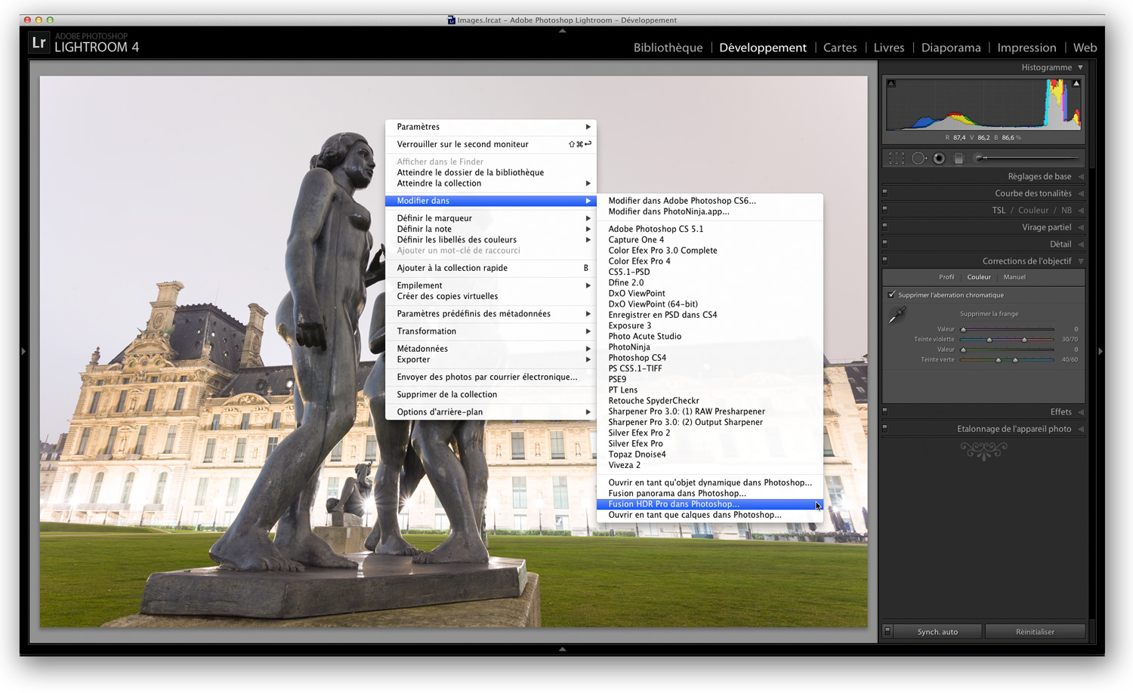
Task: Choose Ajouter à la collection rapide
Action: pyautogui.click(x=491, y=268)
